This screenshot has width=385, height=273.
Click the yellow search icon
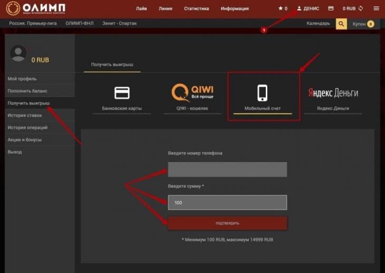point(341,24)
